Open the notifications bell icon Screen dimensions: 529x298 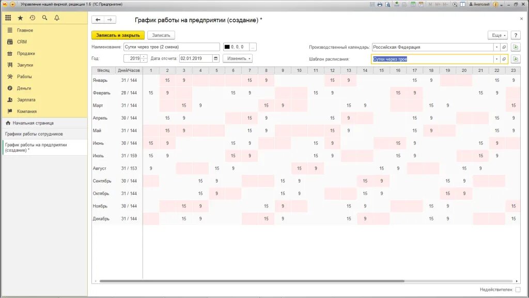(x=57, y=18)
